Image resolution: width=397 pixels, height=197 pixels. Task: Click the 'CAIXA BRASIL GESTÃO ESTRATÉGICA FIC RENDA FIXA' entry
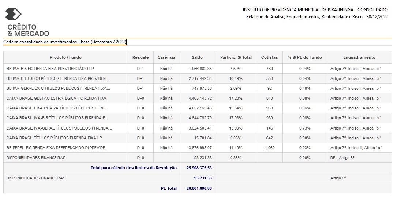tap(56, 98)
